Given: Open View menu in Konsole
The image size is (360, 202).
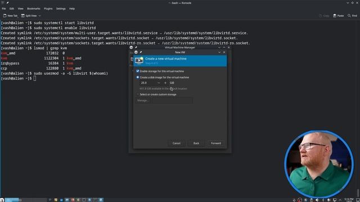Looking at the screenshot, I should click(x=20, y=8).
